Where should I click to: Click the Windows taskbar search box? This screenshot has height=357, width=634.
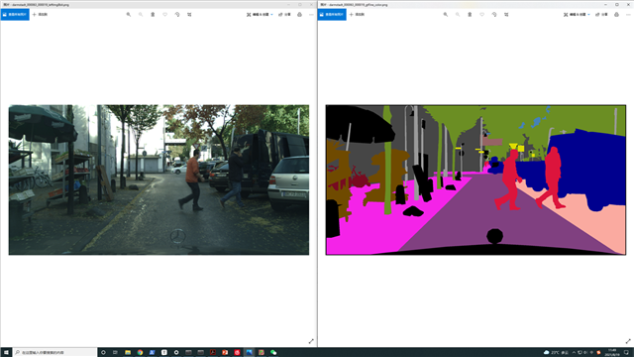(55, 353)
